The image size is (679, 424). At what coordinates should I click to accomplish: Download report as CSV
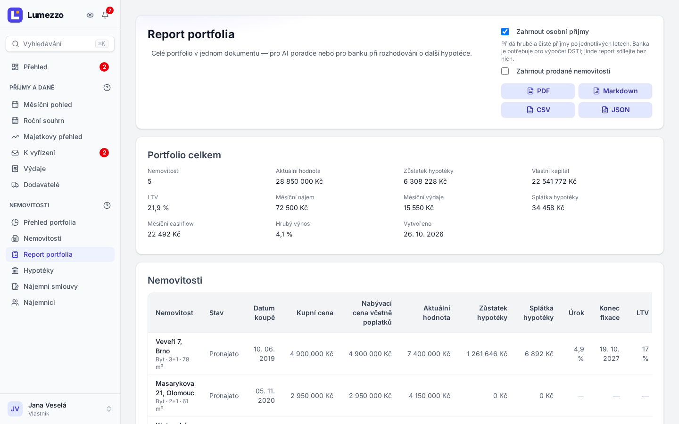[x=538, y=110]
